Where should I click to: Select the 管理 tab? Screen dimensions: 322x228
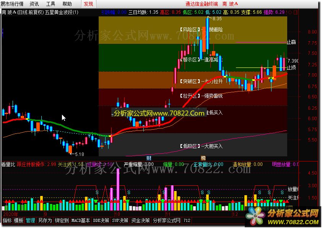pos(30,220)
